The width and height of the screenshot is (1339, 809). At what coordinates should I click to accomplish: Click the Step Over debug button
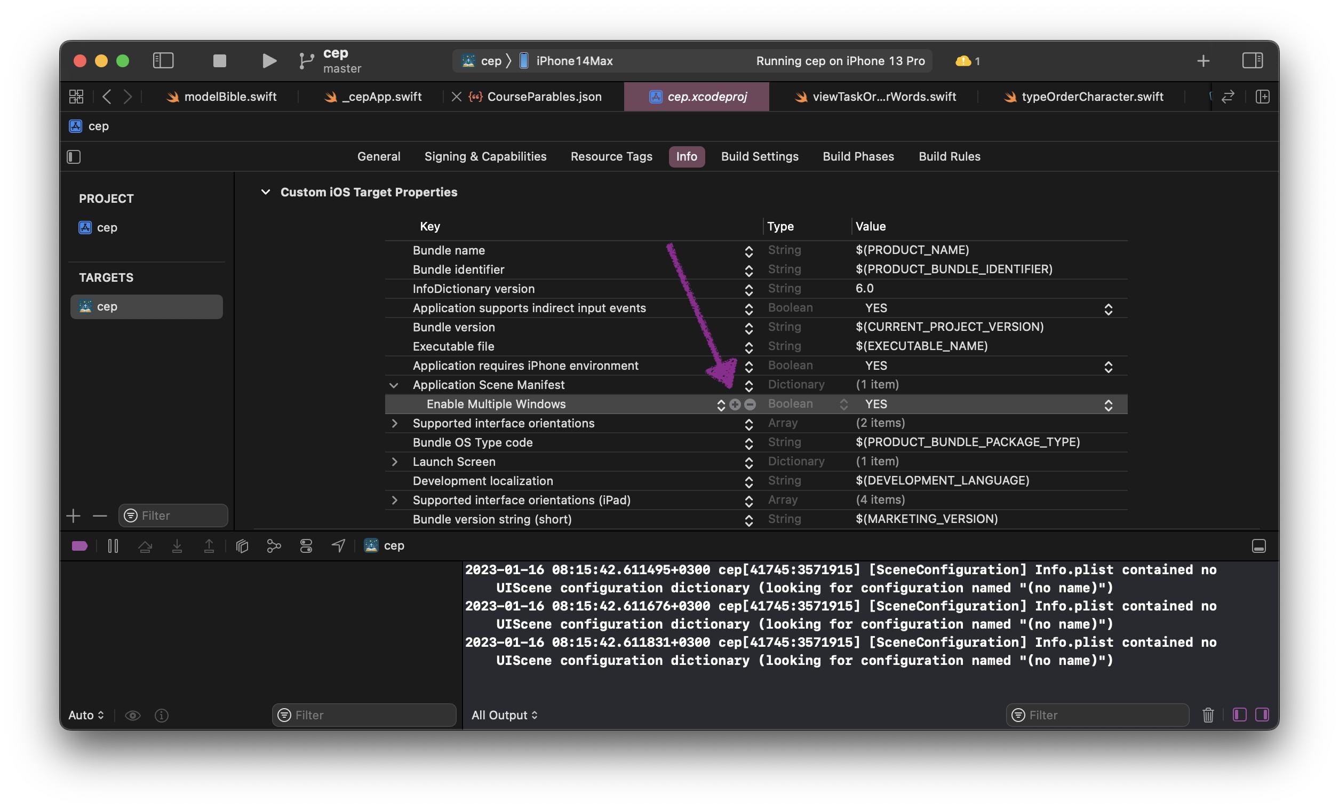click(145, 546)
